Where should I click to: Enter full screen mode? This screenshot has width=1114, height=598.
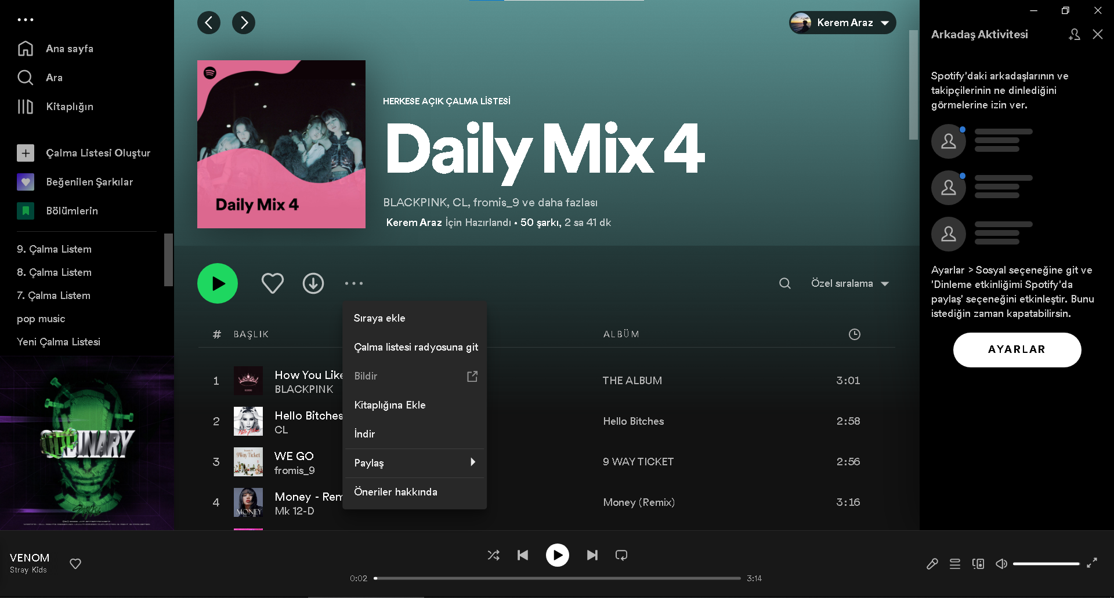[1092, 563]
